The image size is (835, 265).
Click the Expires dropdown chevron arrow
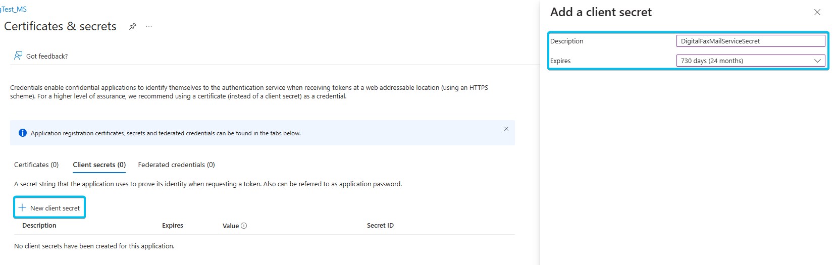pos(817,61)
